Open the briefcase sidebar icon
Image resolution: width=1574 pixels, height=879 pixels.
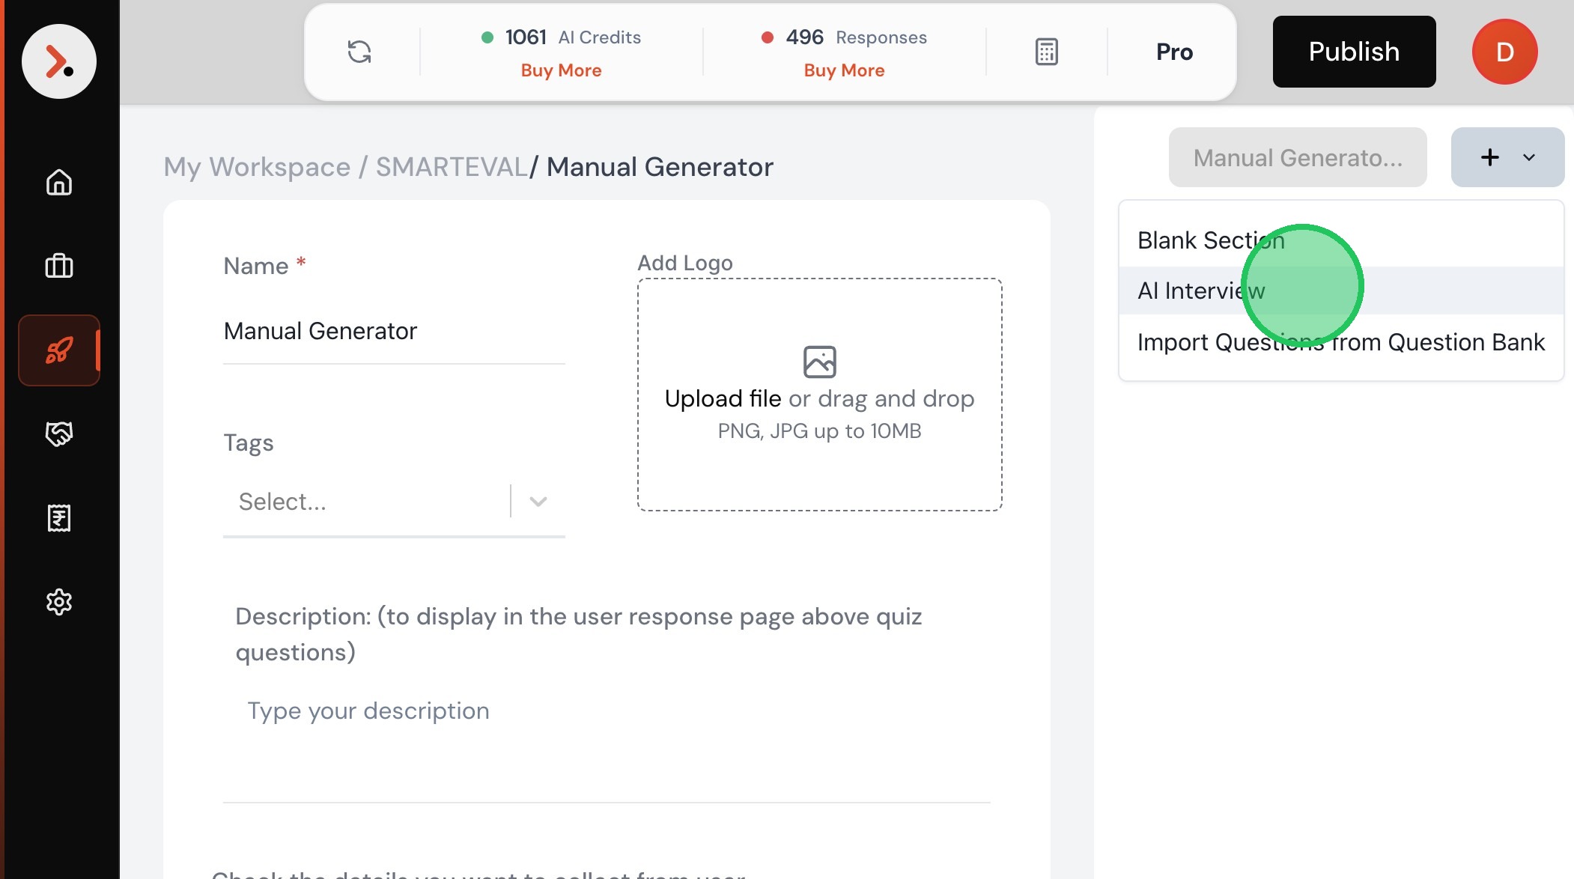58,266
